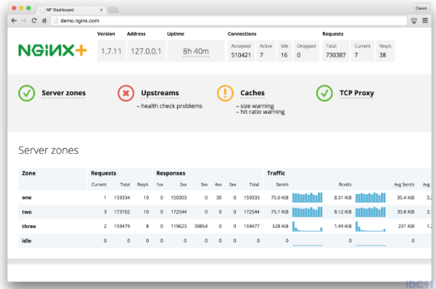
Task: Click the 8h 40m uptime value
Action: pos(196,51)
